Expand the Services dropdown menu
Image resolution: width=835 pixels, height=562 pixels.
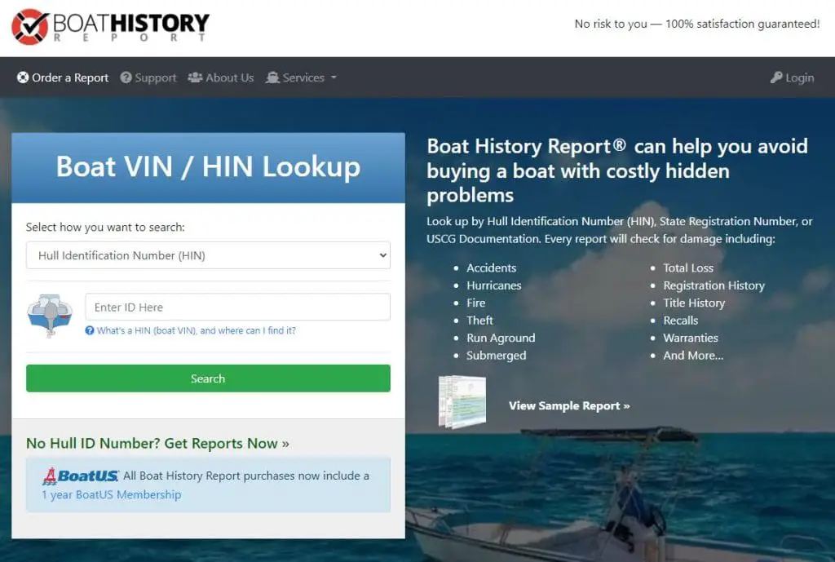tap(302, 77)
